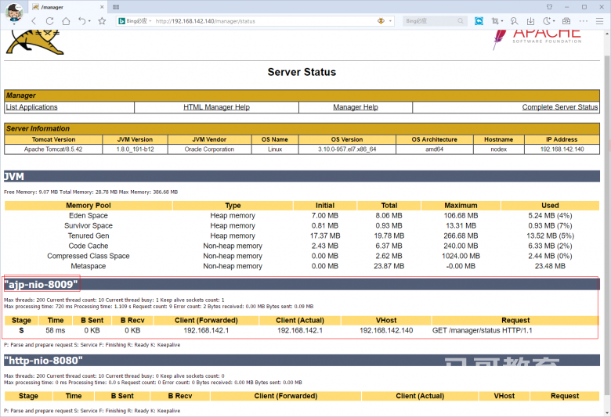Open the skin shirt icon in title bar
The image size is (611, 417).
click(x=549, y=7)
